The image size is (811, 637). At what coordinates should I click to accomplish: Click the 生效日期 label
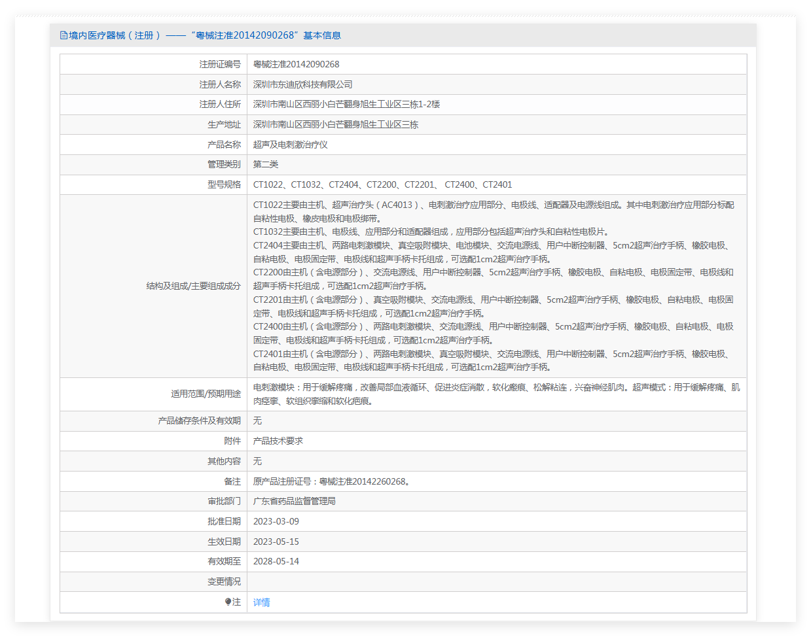coord(224,542)
